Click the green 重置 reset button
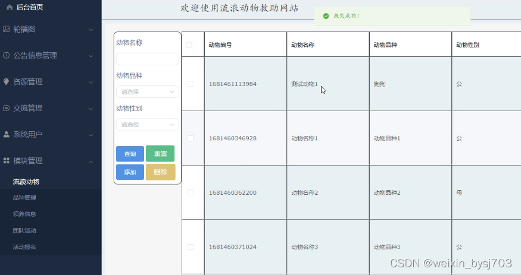This screenshot has height=275, width=521. tap(160, 153)
